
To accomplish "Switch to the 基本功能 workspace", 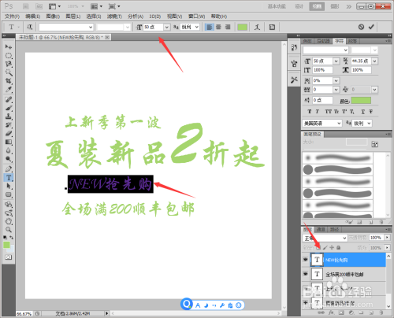I will [x=277, y=6].
